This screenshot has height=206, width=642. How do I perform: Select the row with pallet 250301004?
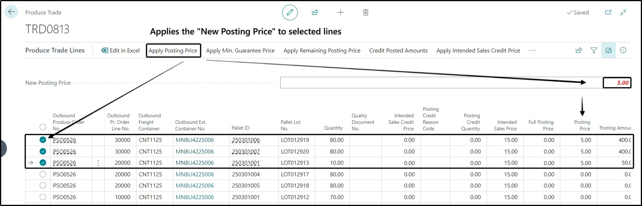coord(43,174)
